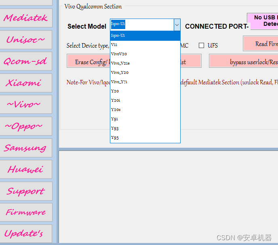This screenshot has width=278, height=245.
Task: Open the Firmware section
Action: point(26,212)
